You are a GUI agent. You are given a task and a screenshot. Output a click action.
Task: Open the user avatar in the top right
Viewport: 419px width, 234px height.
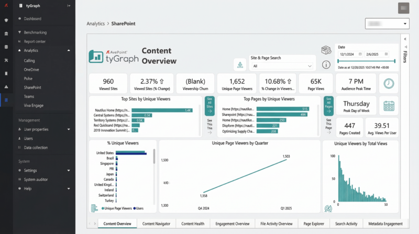(x=403, y=8)
